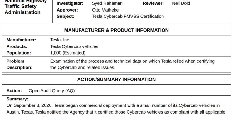Screen dimensions: 234x117
Task: Select the reviewer name Neil Dold
Action: 181,3
